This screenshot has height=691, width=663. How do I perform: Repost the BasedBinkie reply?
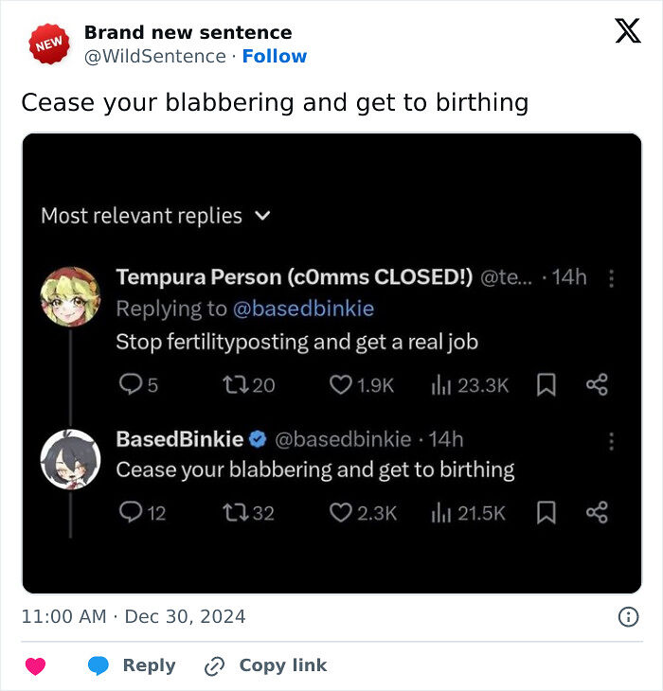tap(234, 513)
